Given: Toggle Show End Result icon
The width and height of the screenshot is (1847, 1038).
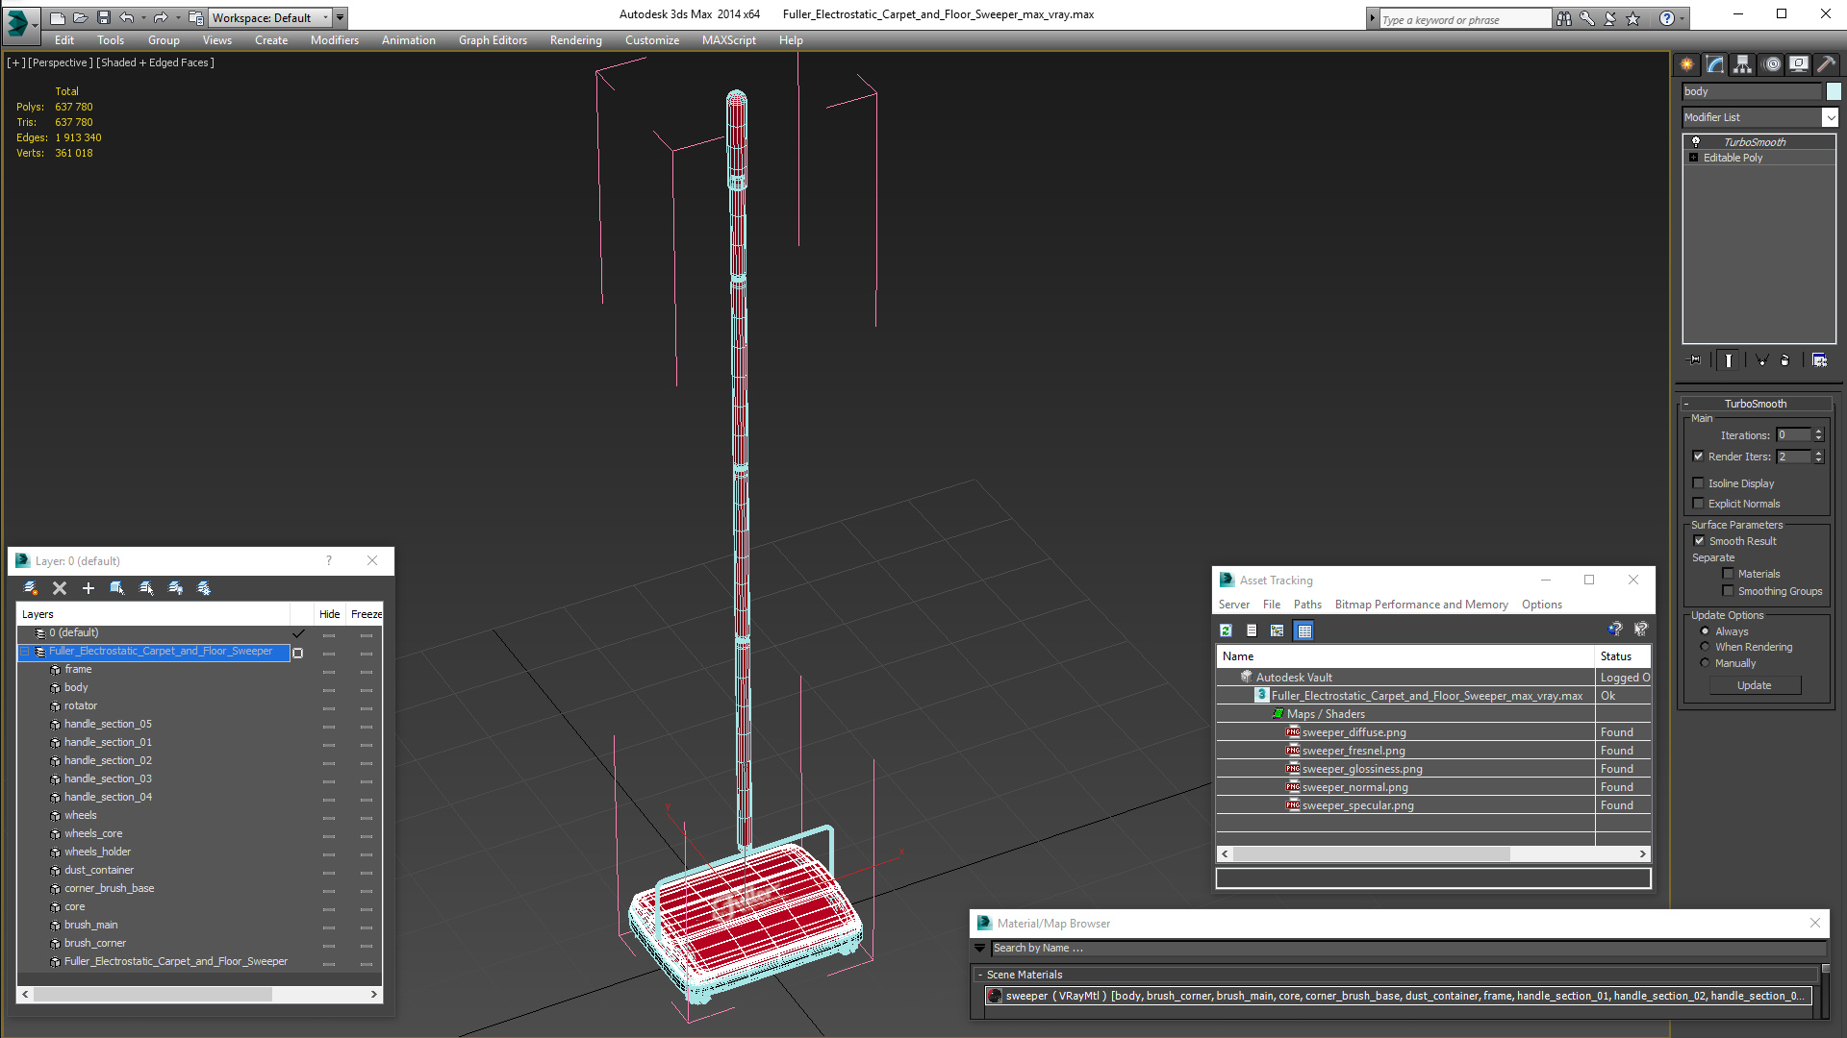Looking at the screenshot, I should pos(1729,360).
